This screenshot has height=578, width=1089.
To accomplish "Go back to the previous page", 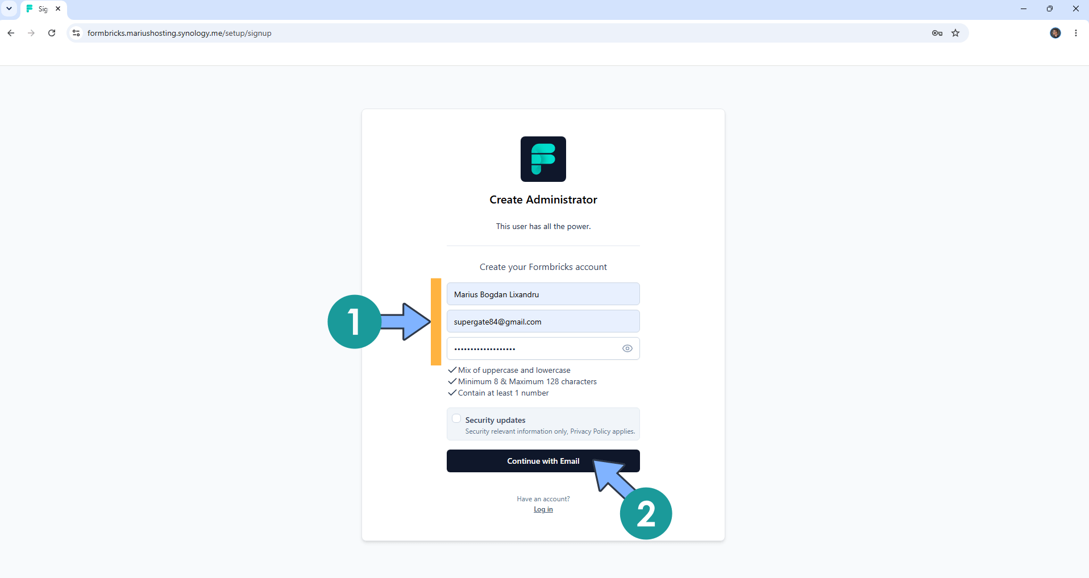I will click(11, 33).
